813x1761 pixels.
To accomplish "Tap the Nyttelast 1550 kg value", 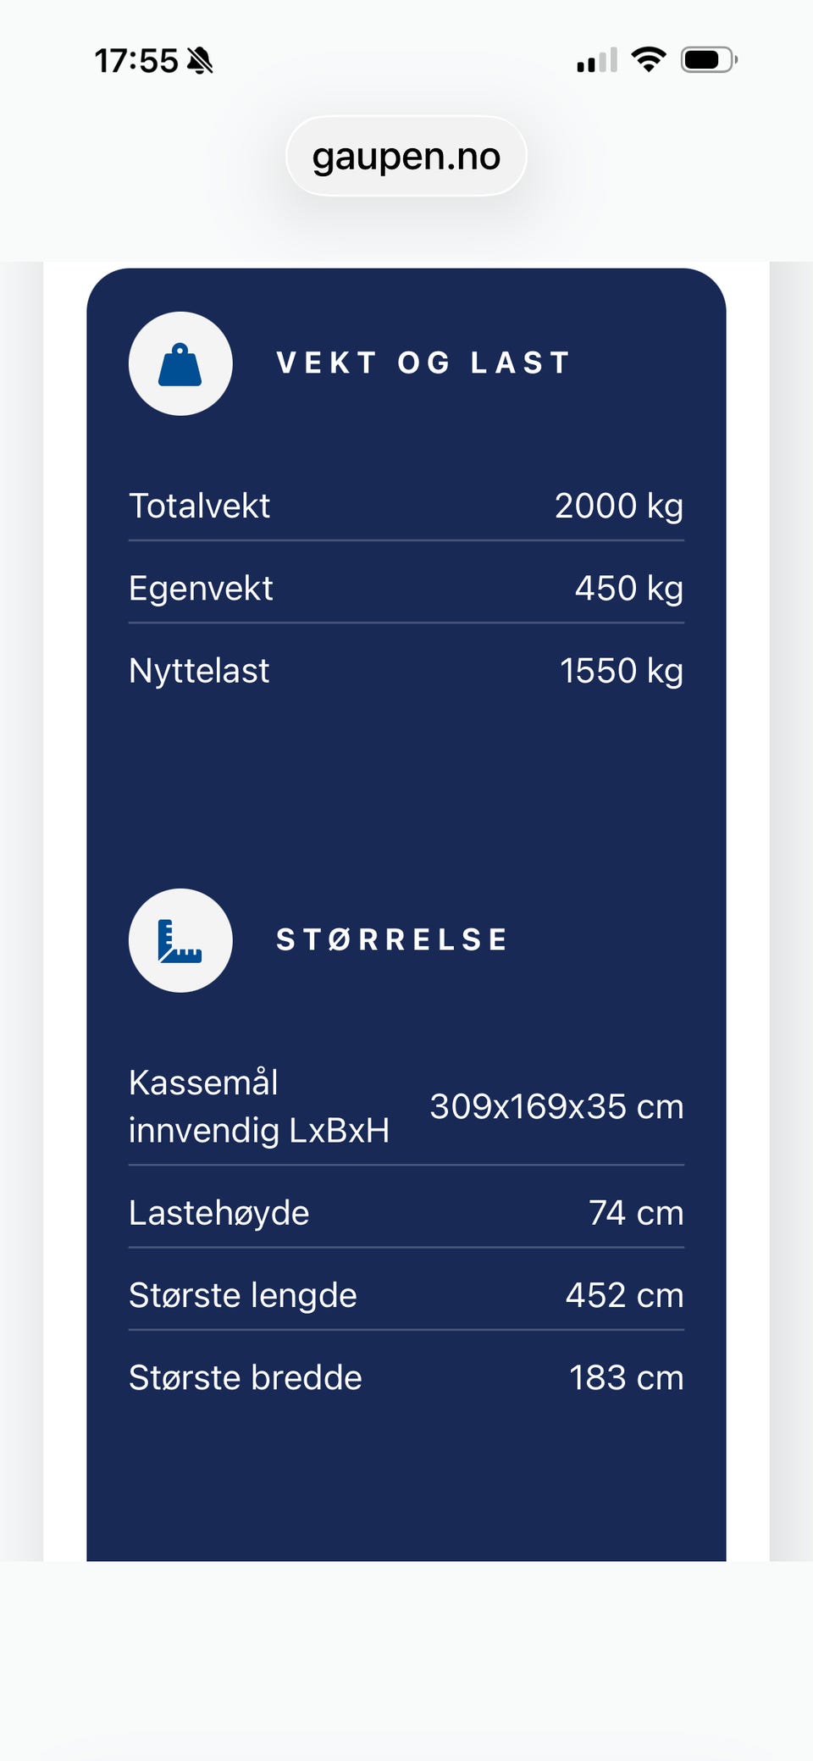I will click(622, 671).
